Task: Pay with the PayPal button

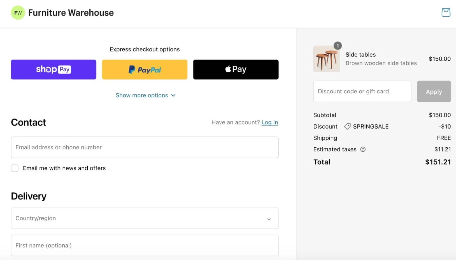Action: pyautogui.click(x=145, y=70)
